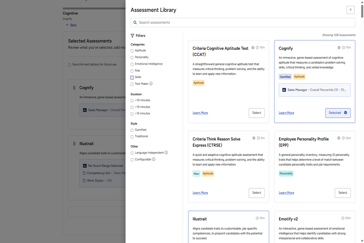The image size is (364, 243).
Task: Click the globe icon on Cognify card
Action: tap(339, 48)
